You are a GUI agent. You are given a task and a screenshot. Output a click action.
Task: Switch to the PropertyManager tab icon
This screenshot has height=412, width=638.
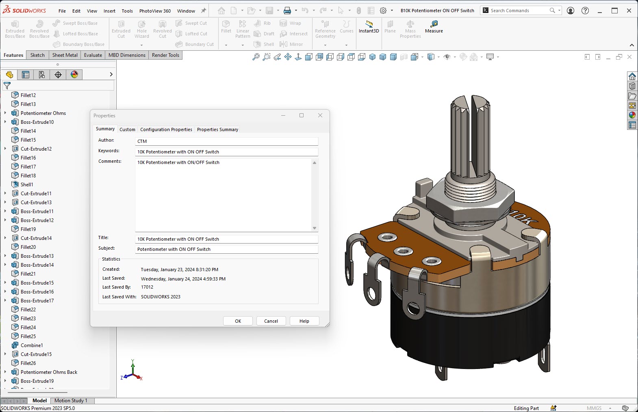click(26, 75)
